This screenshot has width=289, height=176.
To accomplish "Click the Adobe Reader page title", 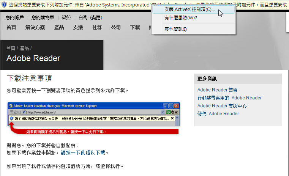I will pyautogui.click(x=33, y=58).
